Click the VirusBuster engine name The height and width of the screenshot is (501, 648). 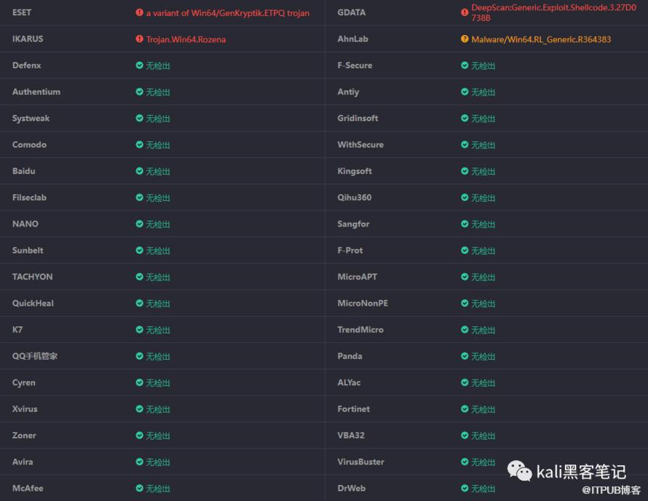(x=360, y=462)
